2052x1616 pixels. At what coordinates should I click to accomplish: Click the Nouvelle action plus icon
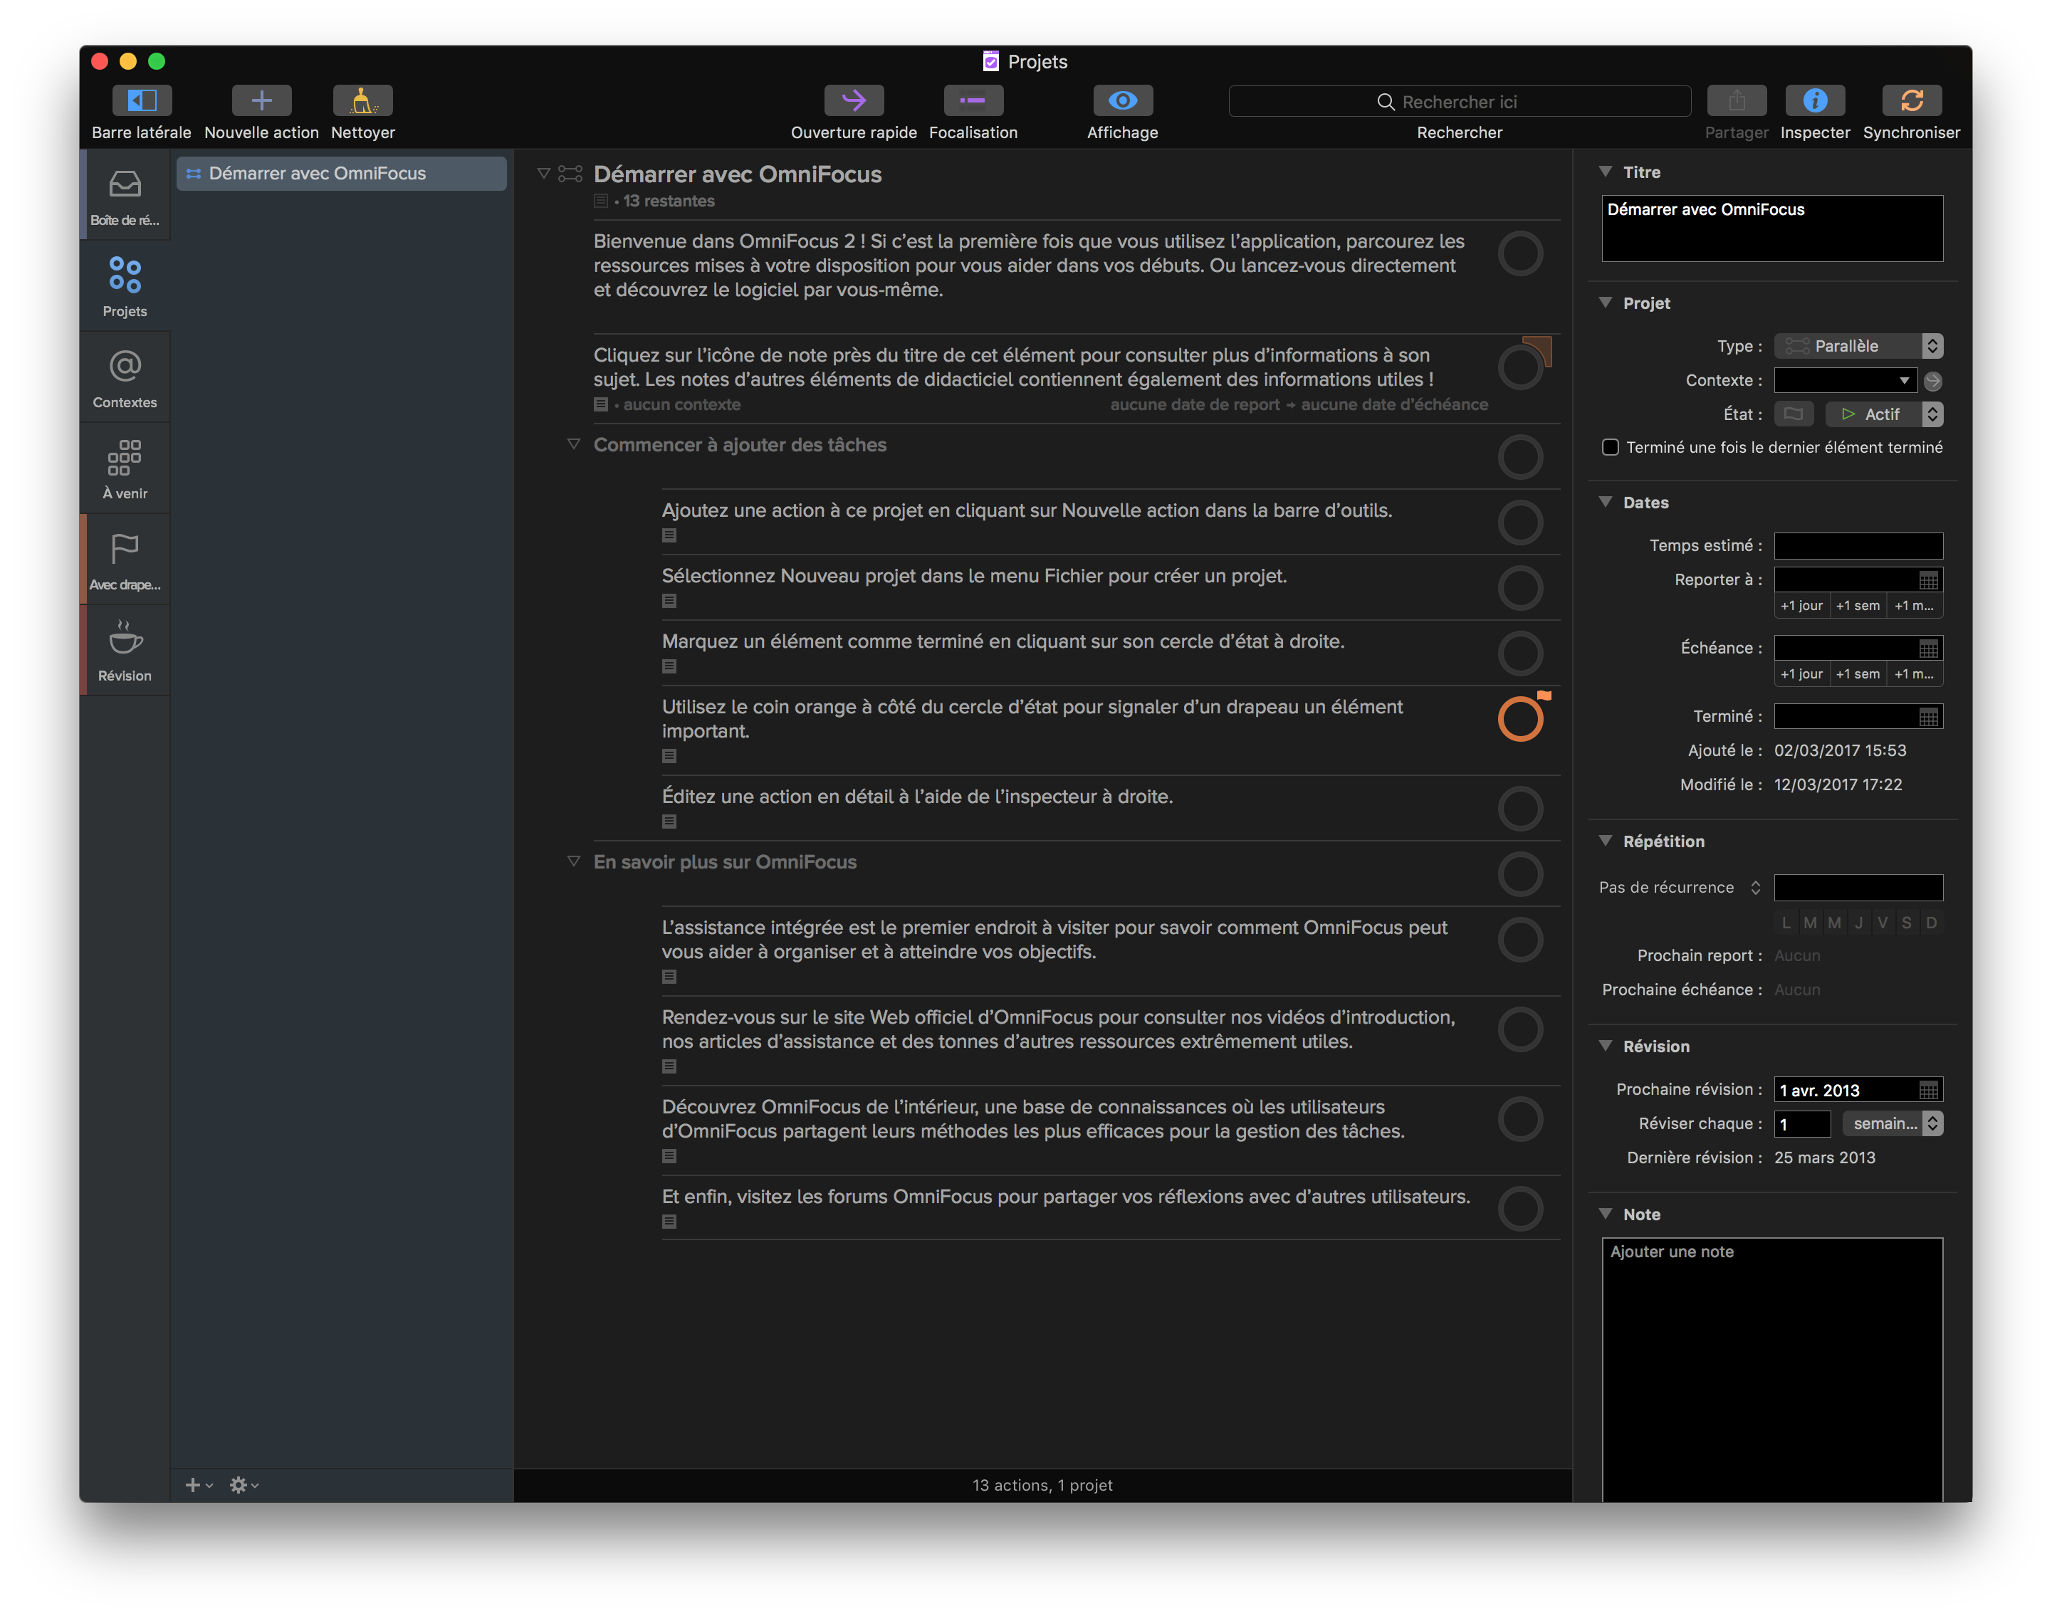261,100
